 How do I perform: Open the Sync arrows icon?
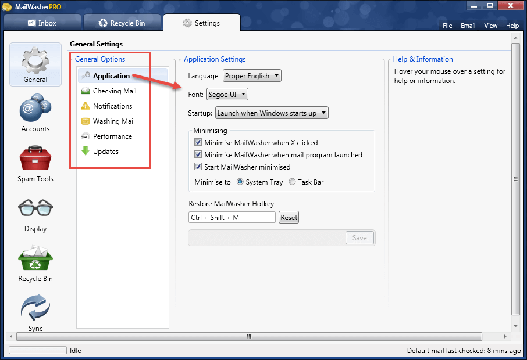(35, 307)
